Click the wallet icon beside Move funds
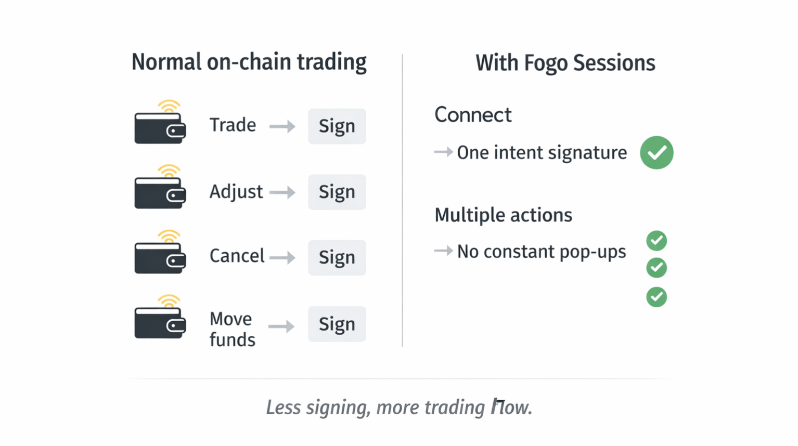This screenshot has height=446, width=798. [160, 322]
